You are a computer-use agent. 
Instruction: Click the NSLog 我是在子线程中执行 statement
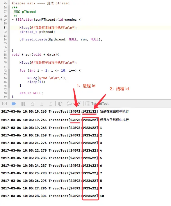[49, 63]
